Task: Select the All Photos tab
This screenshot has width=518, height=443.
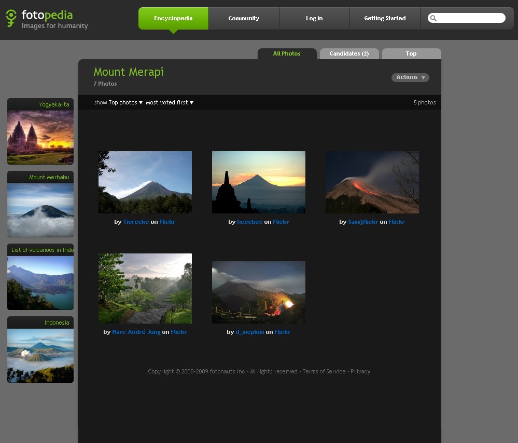Action: (x=287, y=54)
